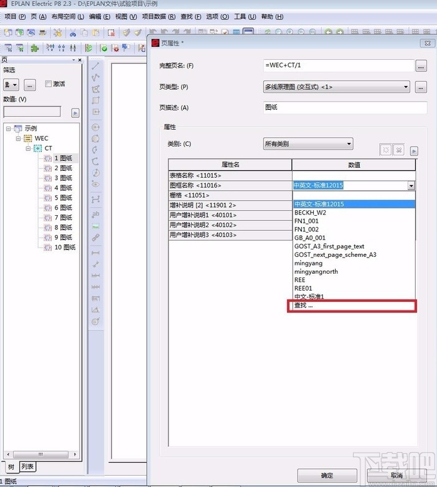This screenshot has width=437, height=487.
Task: Click the green back arrow icon
Action: [x=329, y=32]
